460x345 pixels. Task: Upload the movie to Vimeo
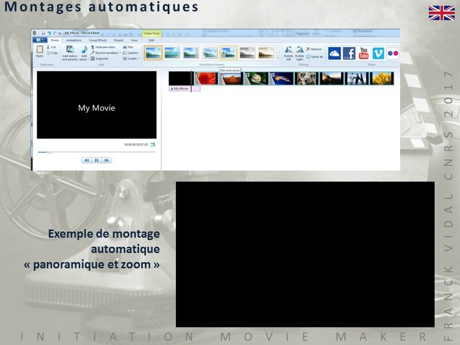(378, 53)
